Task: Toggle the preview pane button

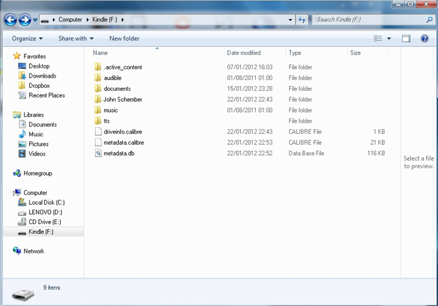Action: [x=406, y=39]
